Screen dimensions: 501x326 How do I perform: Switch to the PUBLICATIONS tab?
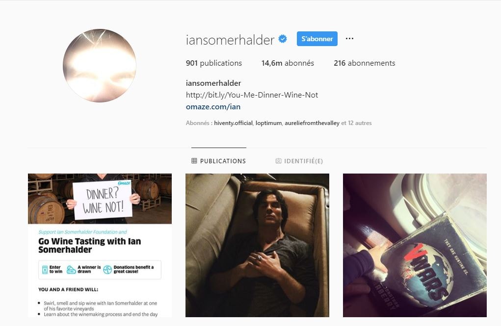[219, 161]
